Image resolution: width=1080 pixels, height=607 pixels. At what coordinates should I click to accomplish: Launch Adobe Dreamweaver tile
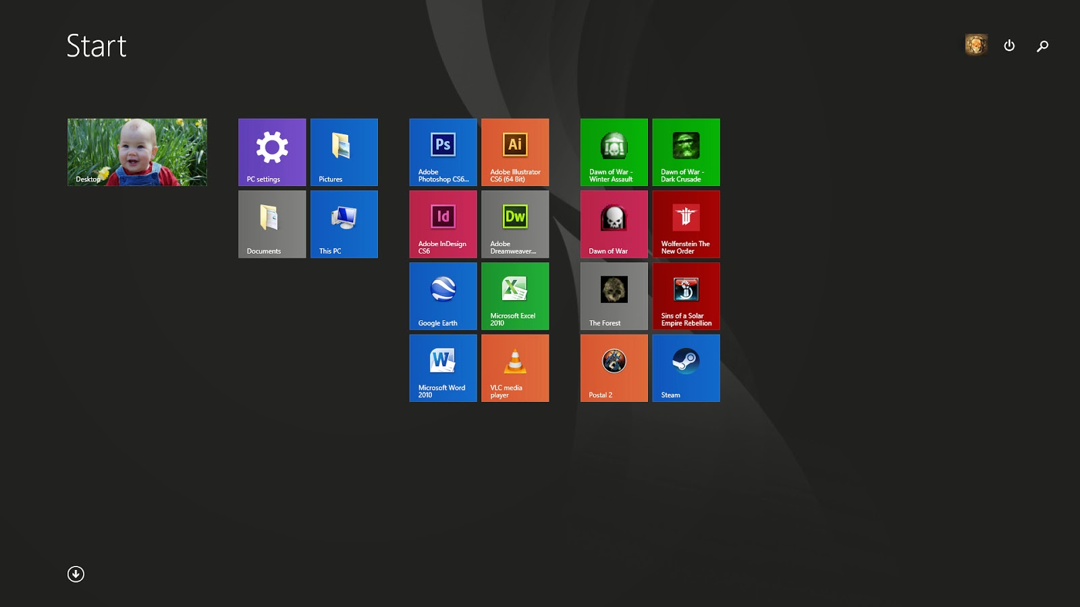(x=515, y=224)
